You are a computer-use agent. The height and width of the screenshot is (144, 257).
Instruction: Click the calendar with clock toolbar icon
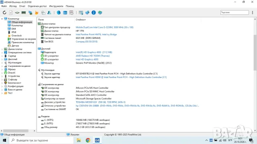coord(71,12)
